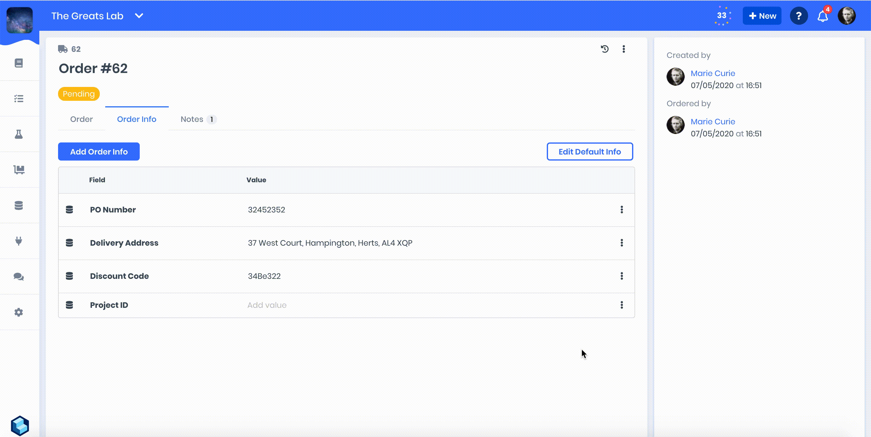The image size is (871, 437).
Task: Click Project ID Add value field
Action: [267, 305]
